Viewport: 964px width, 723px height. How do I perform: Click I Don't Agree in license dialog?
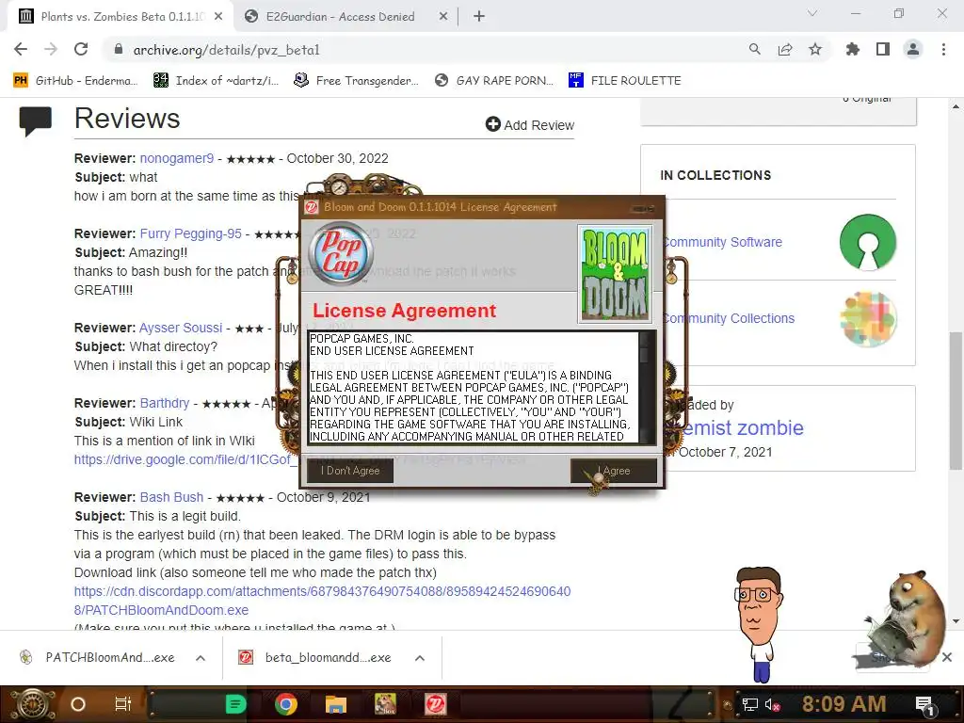(x=350, y=471)
